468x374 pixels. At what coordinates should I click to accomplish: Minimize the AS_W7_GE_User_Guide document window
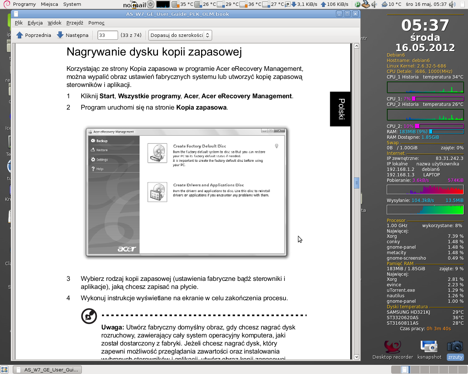coord(339,14)
